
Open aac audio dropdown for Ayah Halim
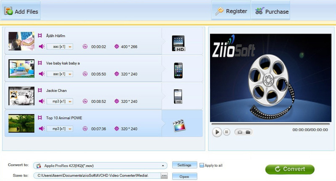[x=60, y=47]
